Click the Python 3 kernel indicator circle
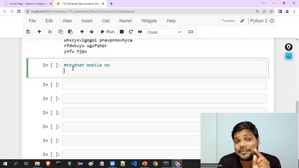 tap(272, 21)
